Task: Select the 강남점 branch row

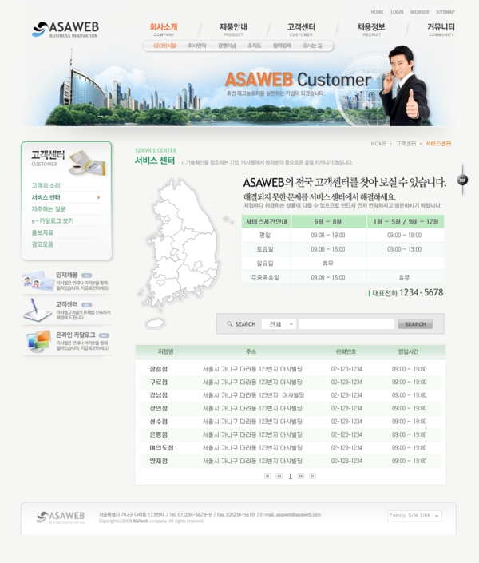Action: click(x=290, y=395)
